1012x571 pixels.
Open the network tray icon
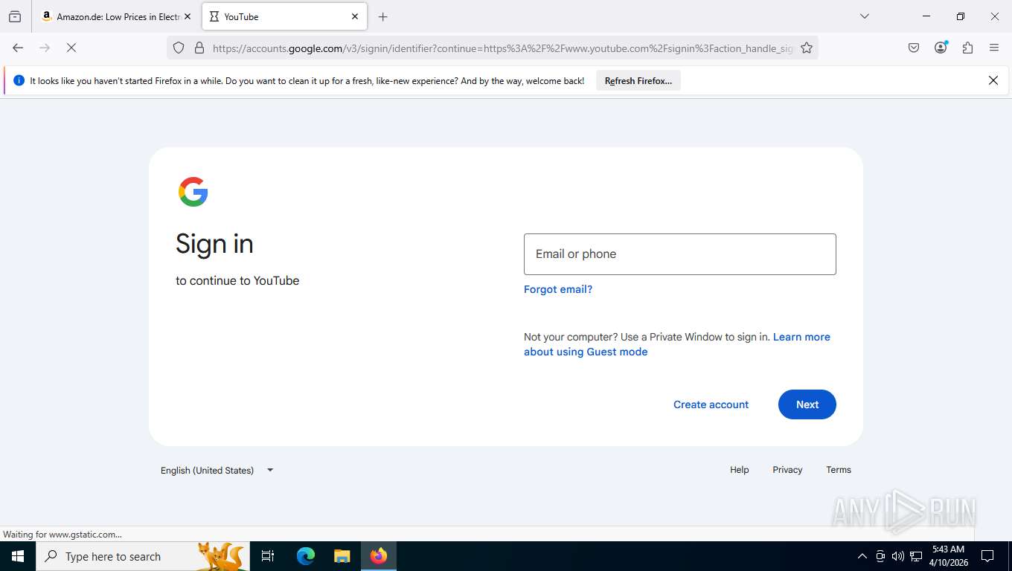tap(916, 556)
